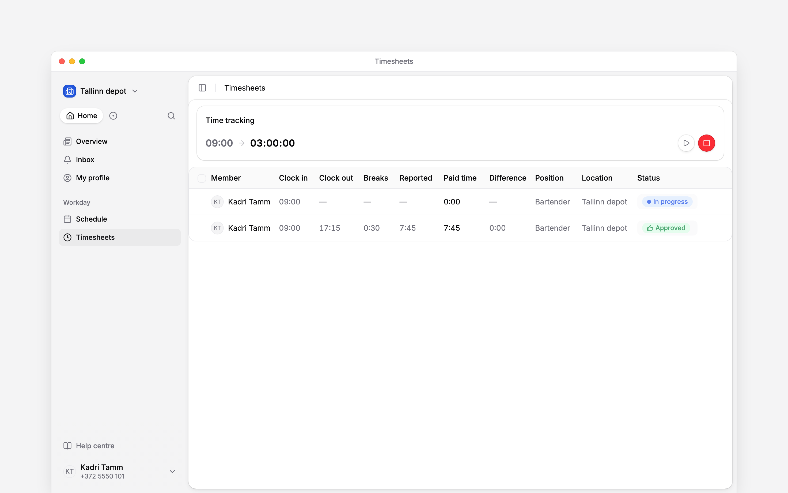Click the Clock out column header
Image resolution: width=788 pixels, height=493 pixels.
(336, 178)
